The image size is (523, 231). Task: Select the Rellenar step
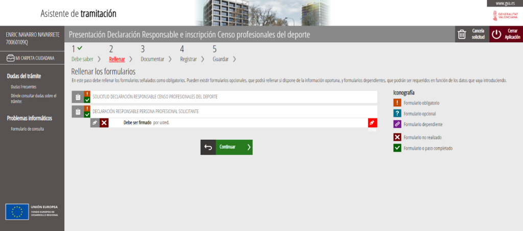(117, 59)
